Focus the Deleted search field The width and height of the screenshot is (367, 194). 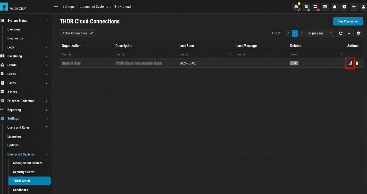coord(316,54)
